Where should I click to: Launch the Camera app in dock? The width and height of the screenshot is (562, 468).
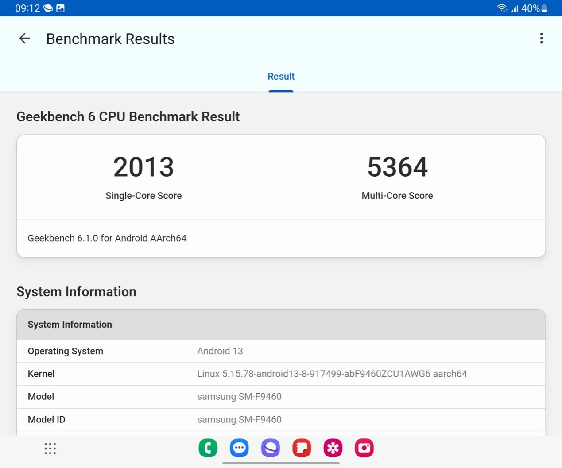pos(364,448)
